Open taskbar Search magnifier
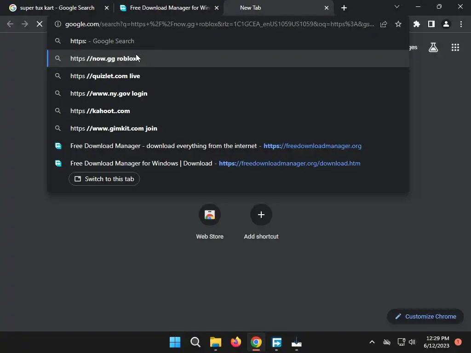Screen dimensions: 471x353 coord(195,342)
